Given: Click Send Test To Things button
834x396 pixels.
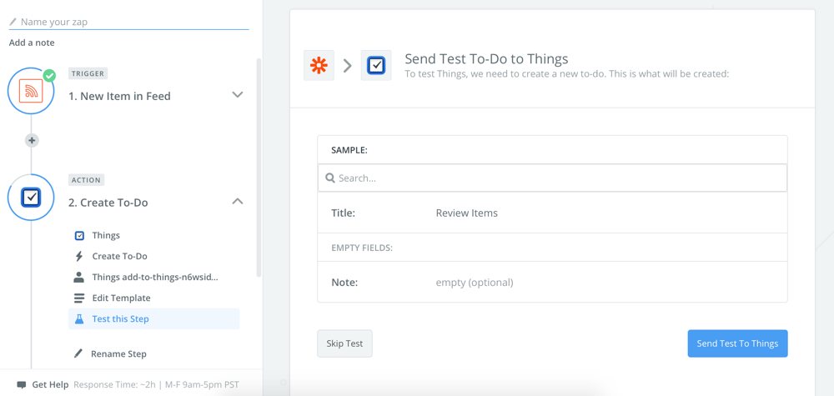Looking at the screenshot, I should pyautogui.click(x=737, y=343).
